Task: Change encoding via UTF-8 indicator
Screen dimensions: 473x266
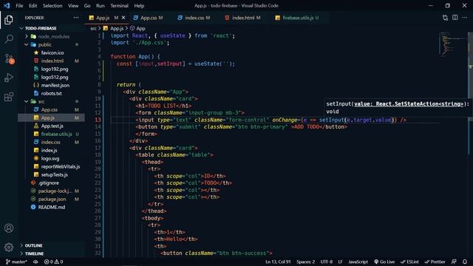Action: click(327, 262)
